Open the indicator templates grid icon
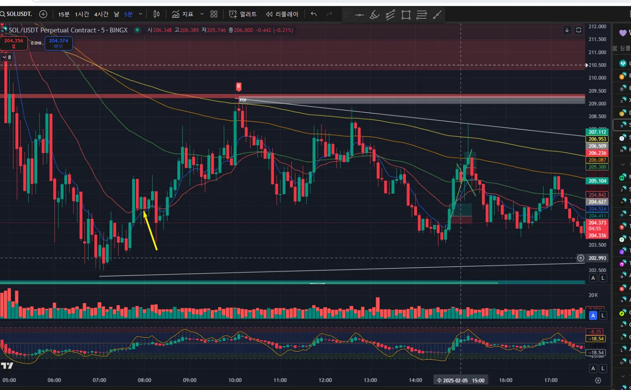This screenshot has width=631, height=390. (x=214, y=14)
